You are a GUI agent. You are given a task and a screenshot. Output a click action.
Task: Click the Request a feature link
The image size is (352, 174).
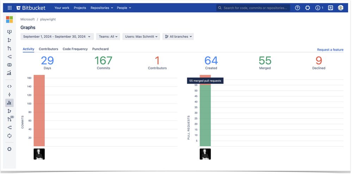coord(330,50)
